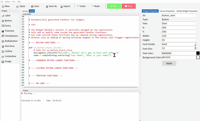Open the Canvas Properties tab
200x121 pixels.
pyautogui.click(x=167, y=11)
